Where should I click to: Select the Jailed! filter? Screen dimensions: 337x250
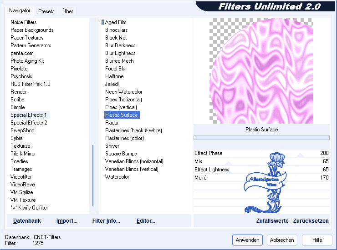(112, 84)
